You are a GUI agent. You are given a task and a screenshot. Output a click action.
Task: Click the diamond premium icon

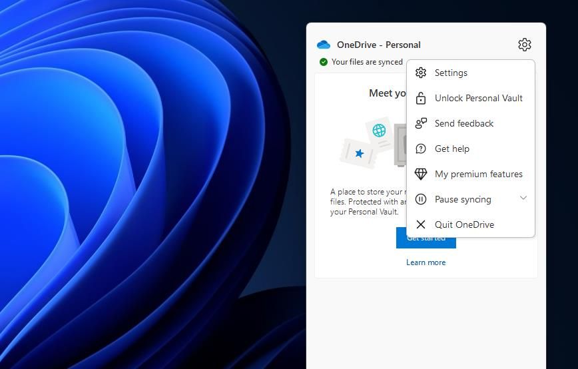coord(421,174)
